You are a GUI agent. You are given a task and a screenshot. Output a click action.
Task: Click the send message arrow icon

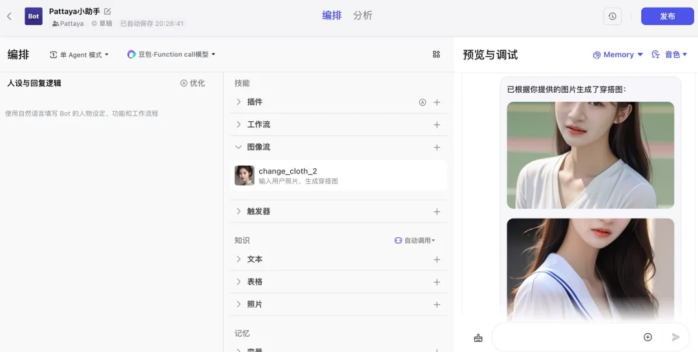[676, 337]
